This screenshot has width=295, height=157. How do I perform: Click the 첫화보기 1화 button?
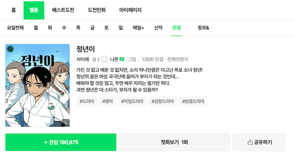coord(174,142)
